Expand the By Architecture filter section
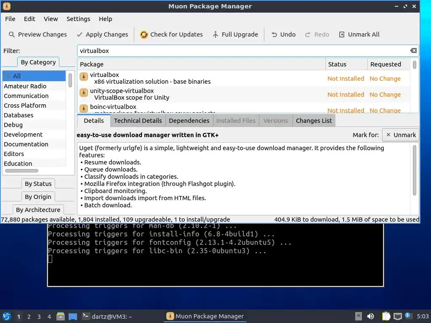Screen dimensions: 431x323 tap(38, 210)
